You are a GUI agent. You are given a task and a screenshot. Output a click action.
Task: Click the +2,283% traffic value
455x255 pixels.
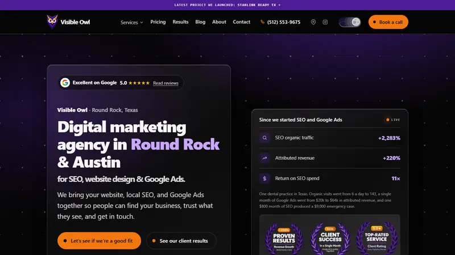pos(389,138)
